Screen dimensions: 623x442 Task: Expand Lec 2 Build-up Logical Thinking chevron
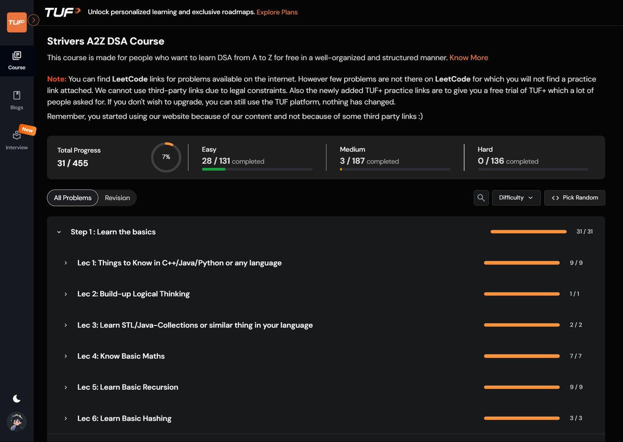[x=66, y=294]
